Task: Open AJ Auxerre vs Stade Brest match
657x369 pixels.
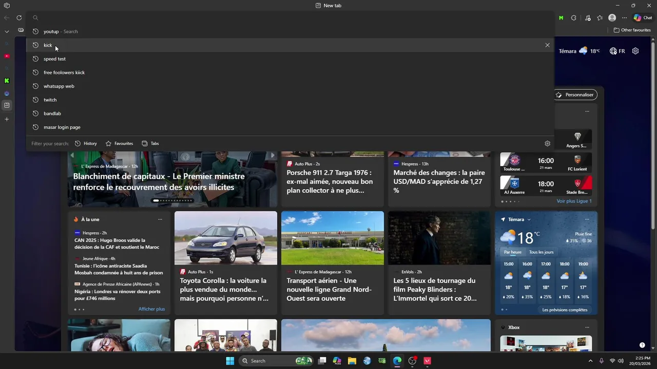Action: click(x=546, y=186)
